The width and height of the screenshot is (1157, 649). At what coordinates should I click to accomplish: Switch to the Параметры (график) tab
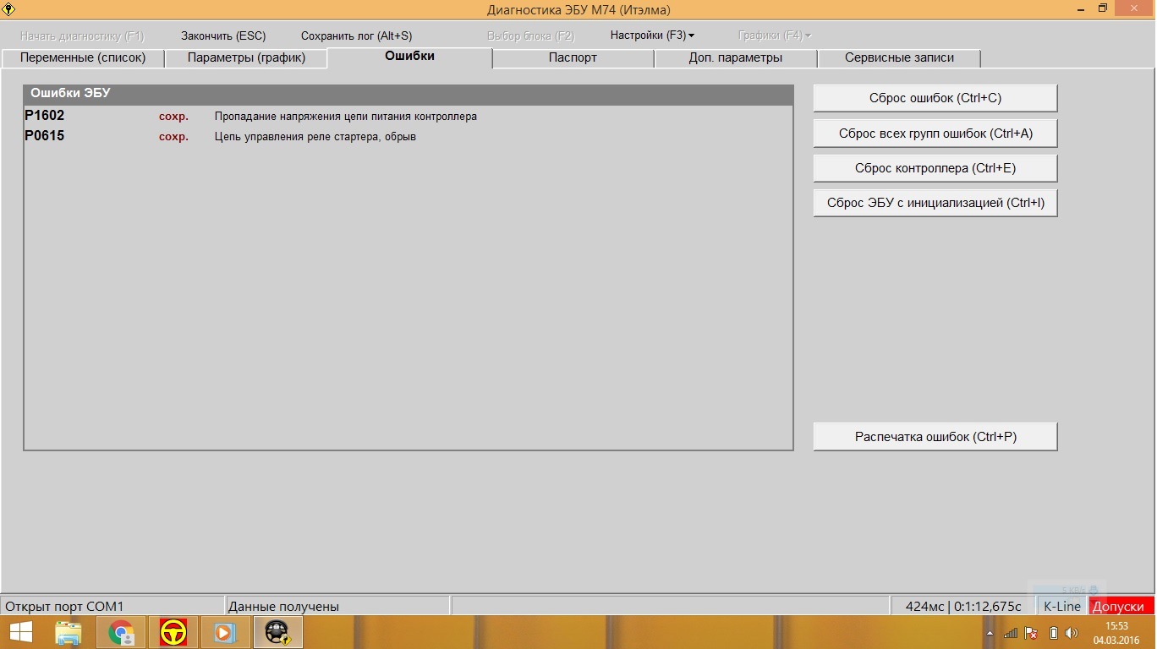tap(246, 57)
